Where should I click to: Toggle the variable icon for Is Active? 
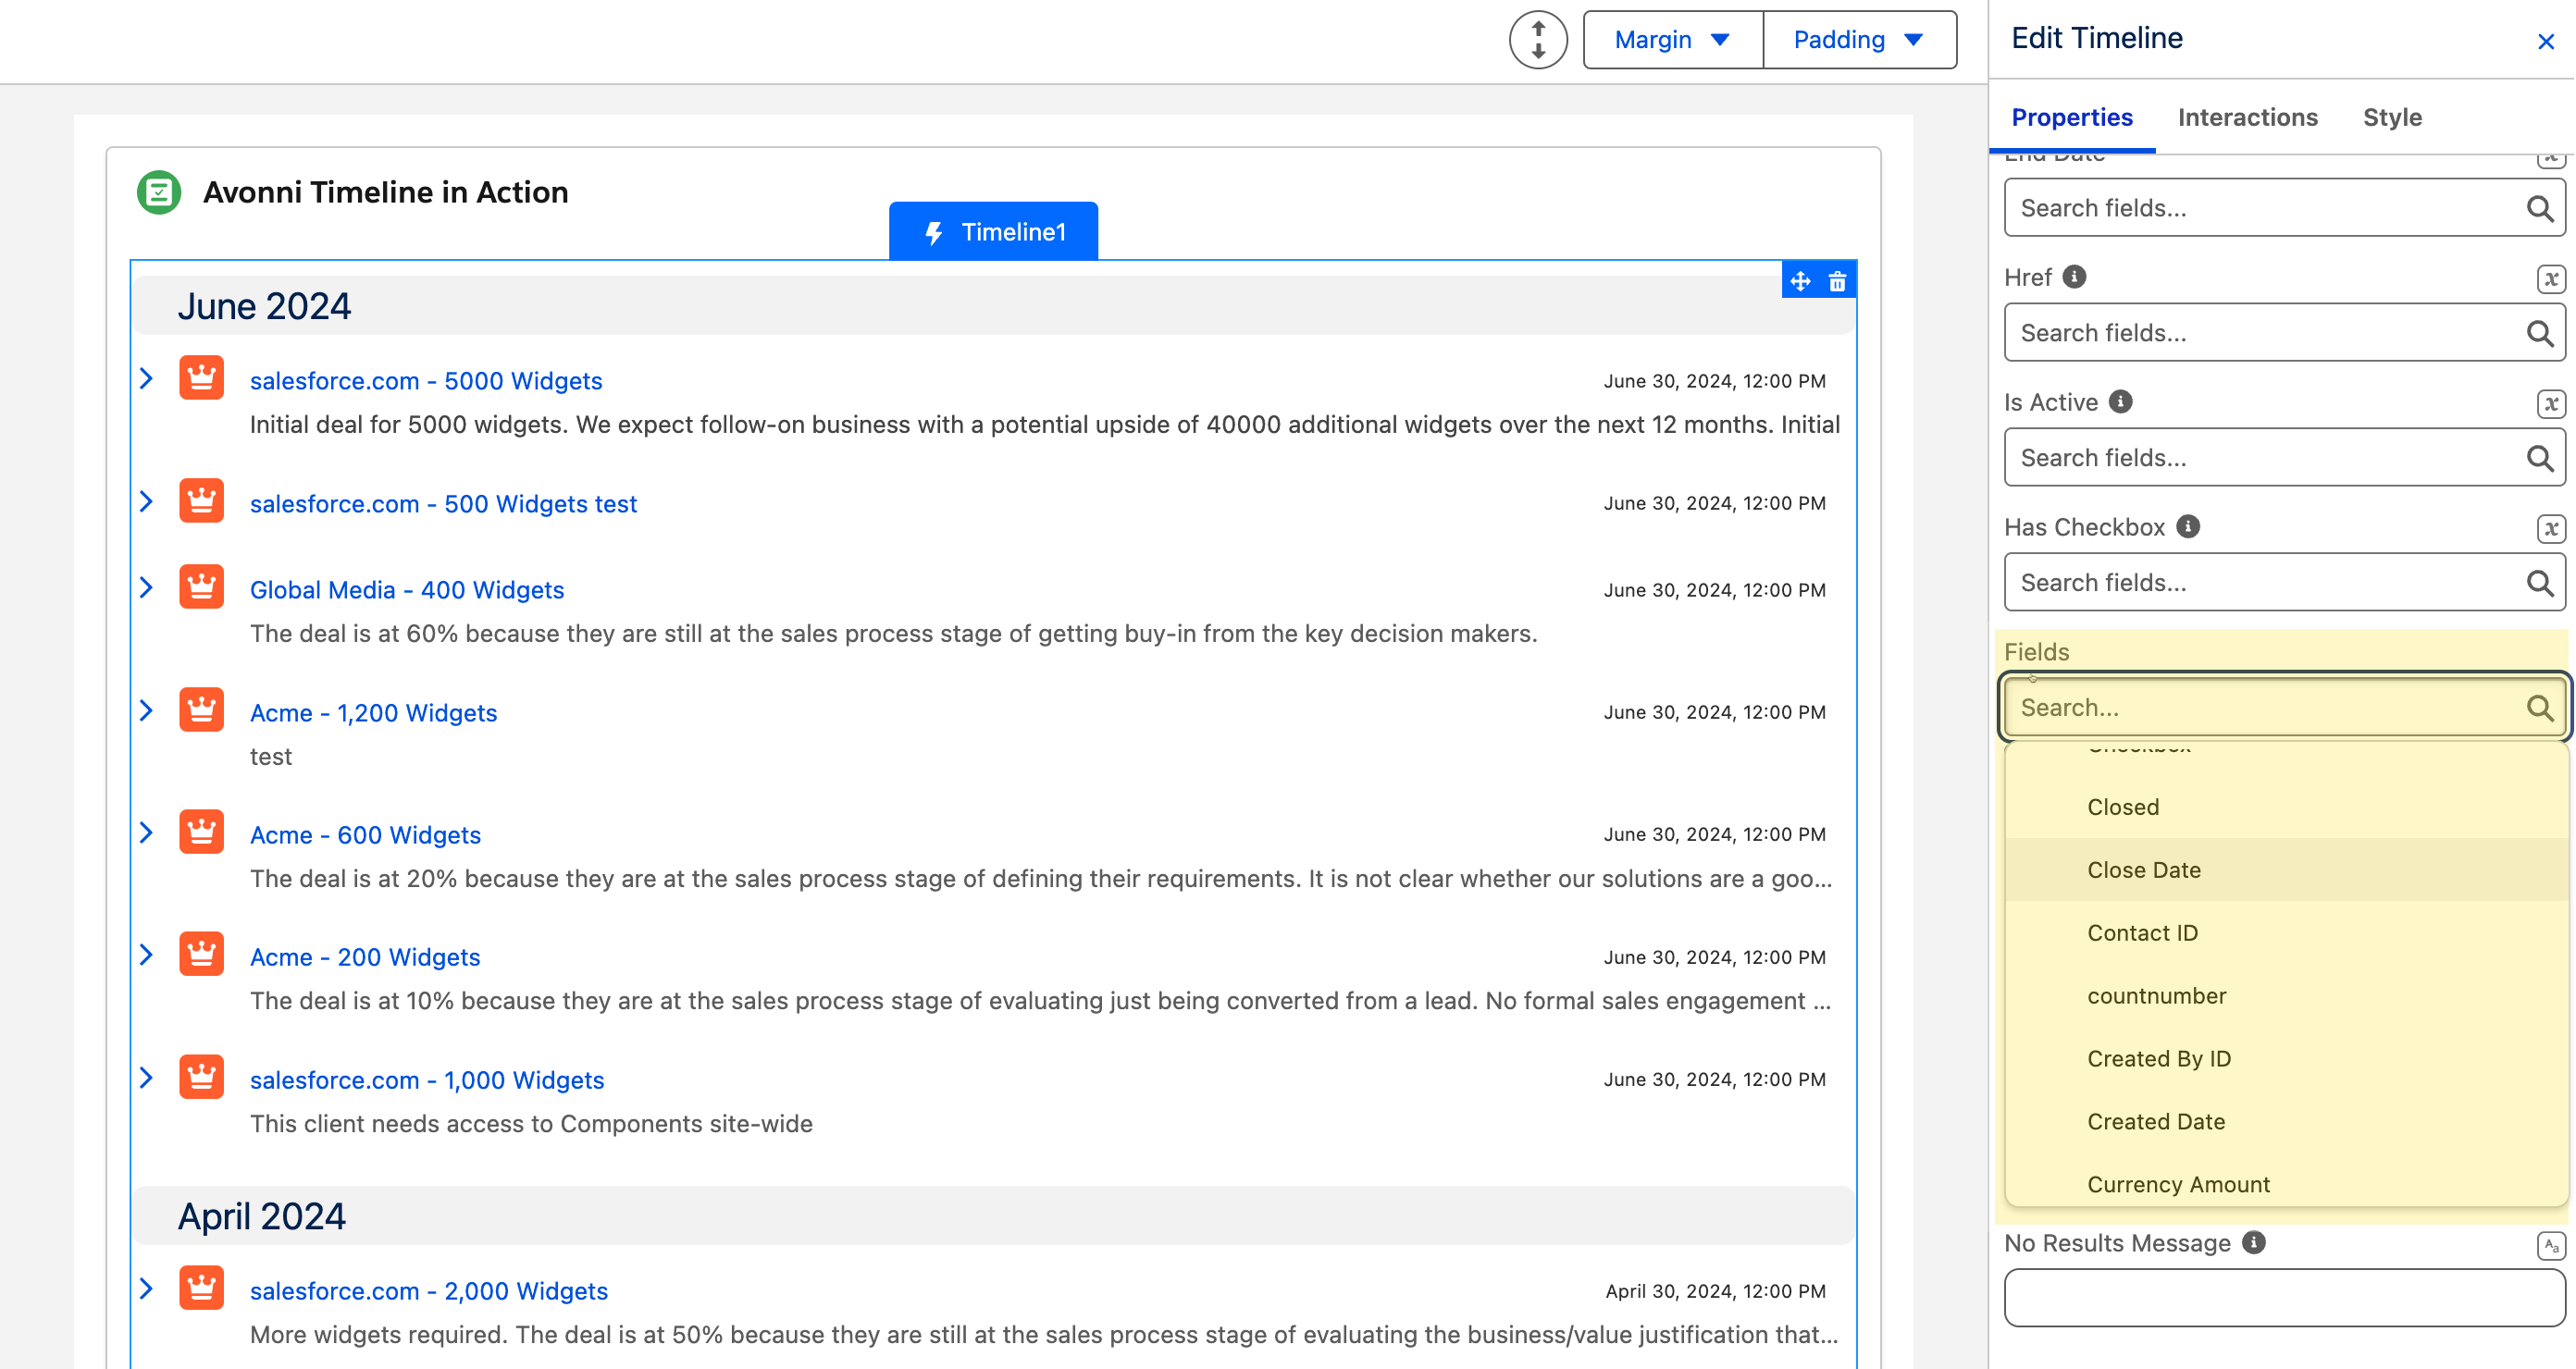tap(2550, 404)
